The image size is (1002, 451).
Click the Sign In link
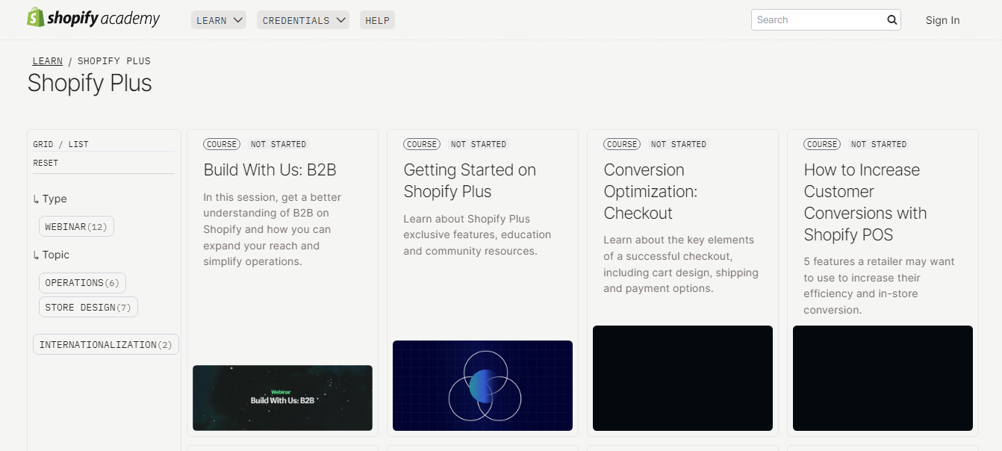(942, 20)
